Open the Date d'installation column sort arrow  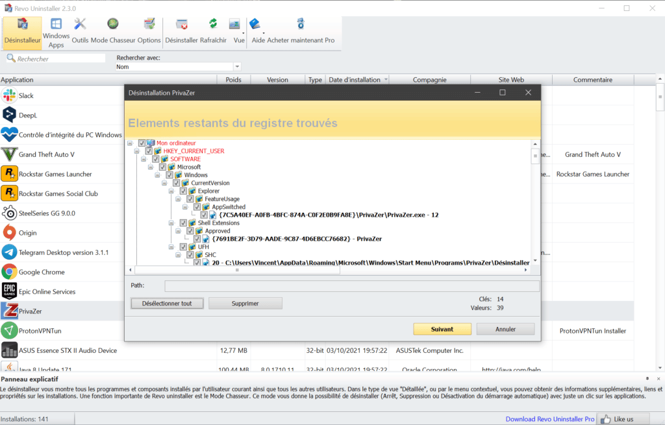point(386,80)
